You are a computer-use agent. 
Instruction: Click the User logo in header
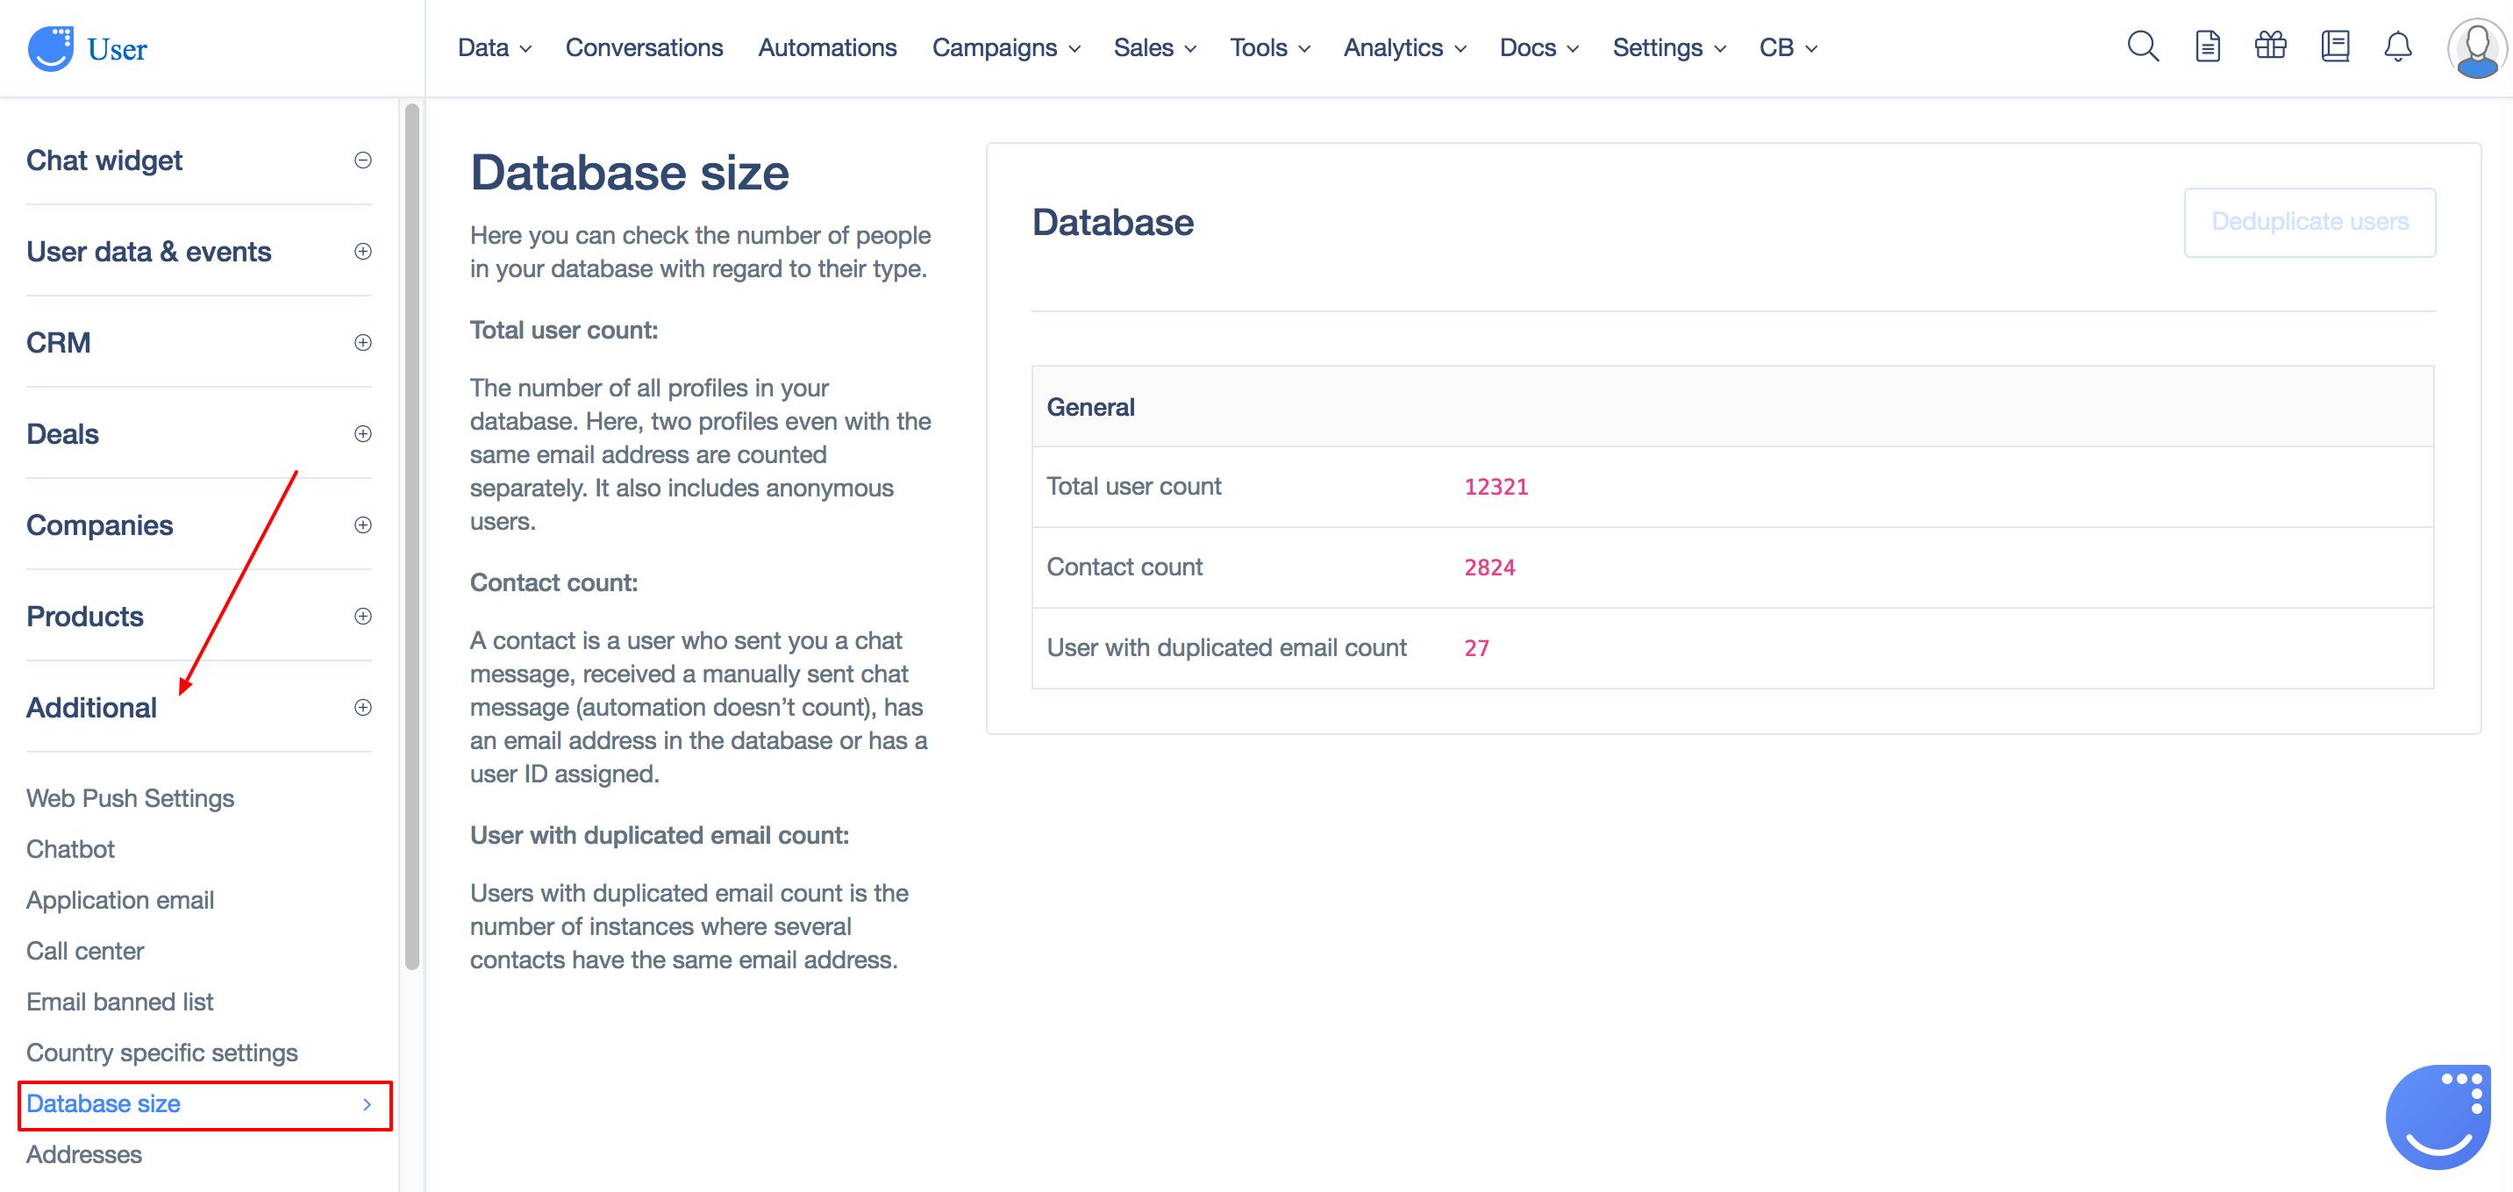88,47
